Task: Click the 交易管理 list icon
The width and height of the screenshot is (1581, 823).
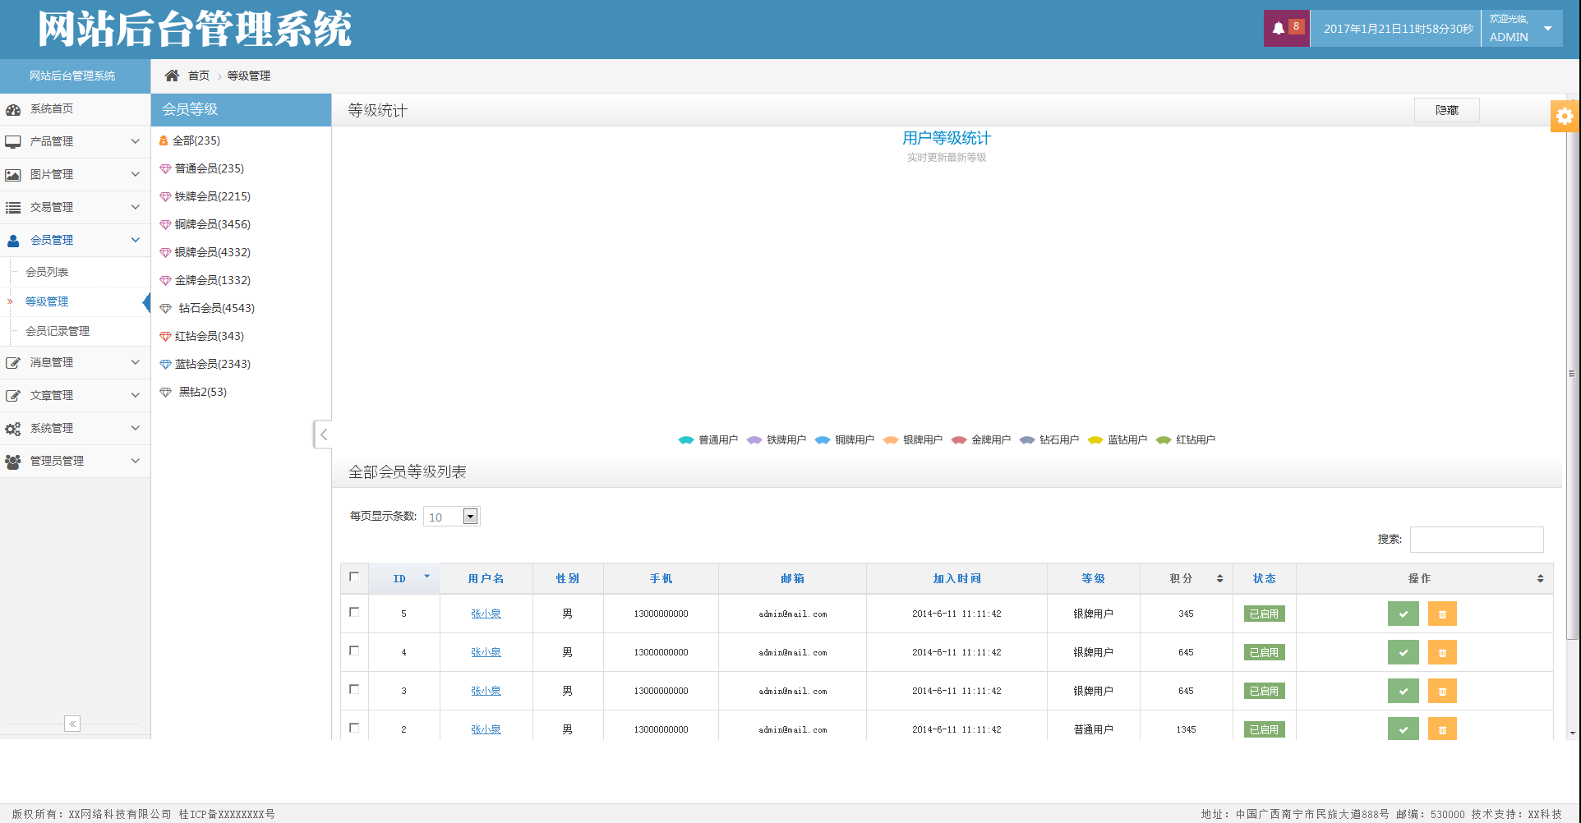Action: (x=13, y=208)
